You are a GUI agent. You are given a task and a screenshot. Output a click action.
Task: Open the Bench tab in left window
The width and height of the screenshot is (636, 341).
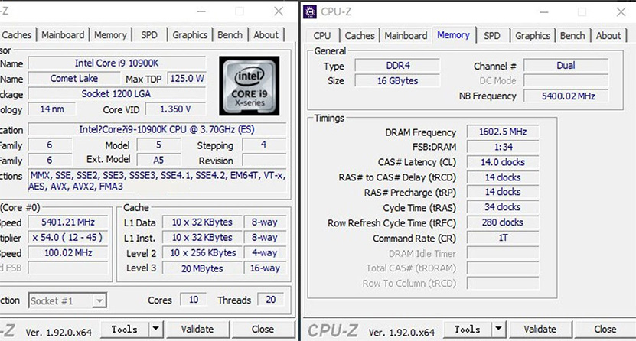230,35
